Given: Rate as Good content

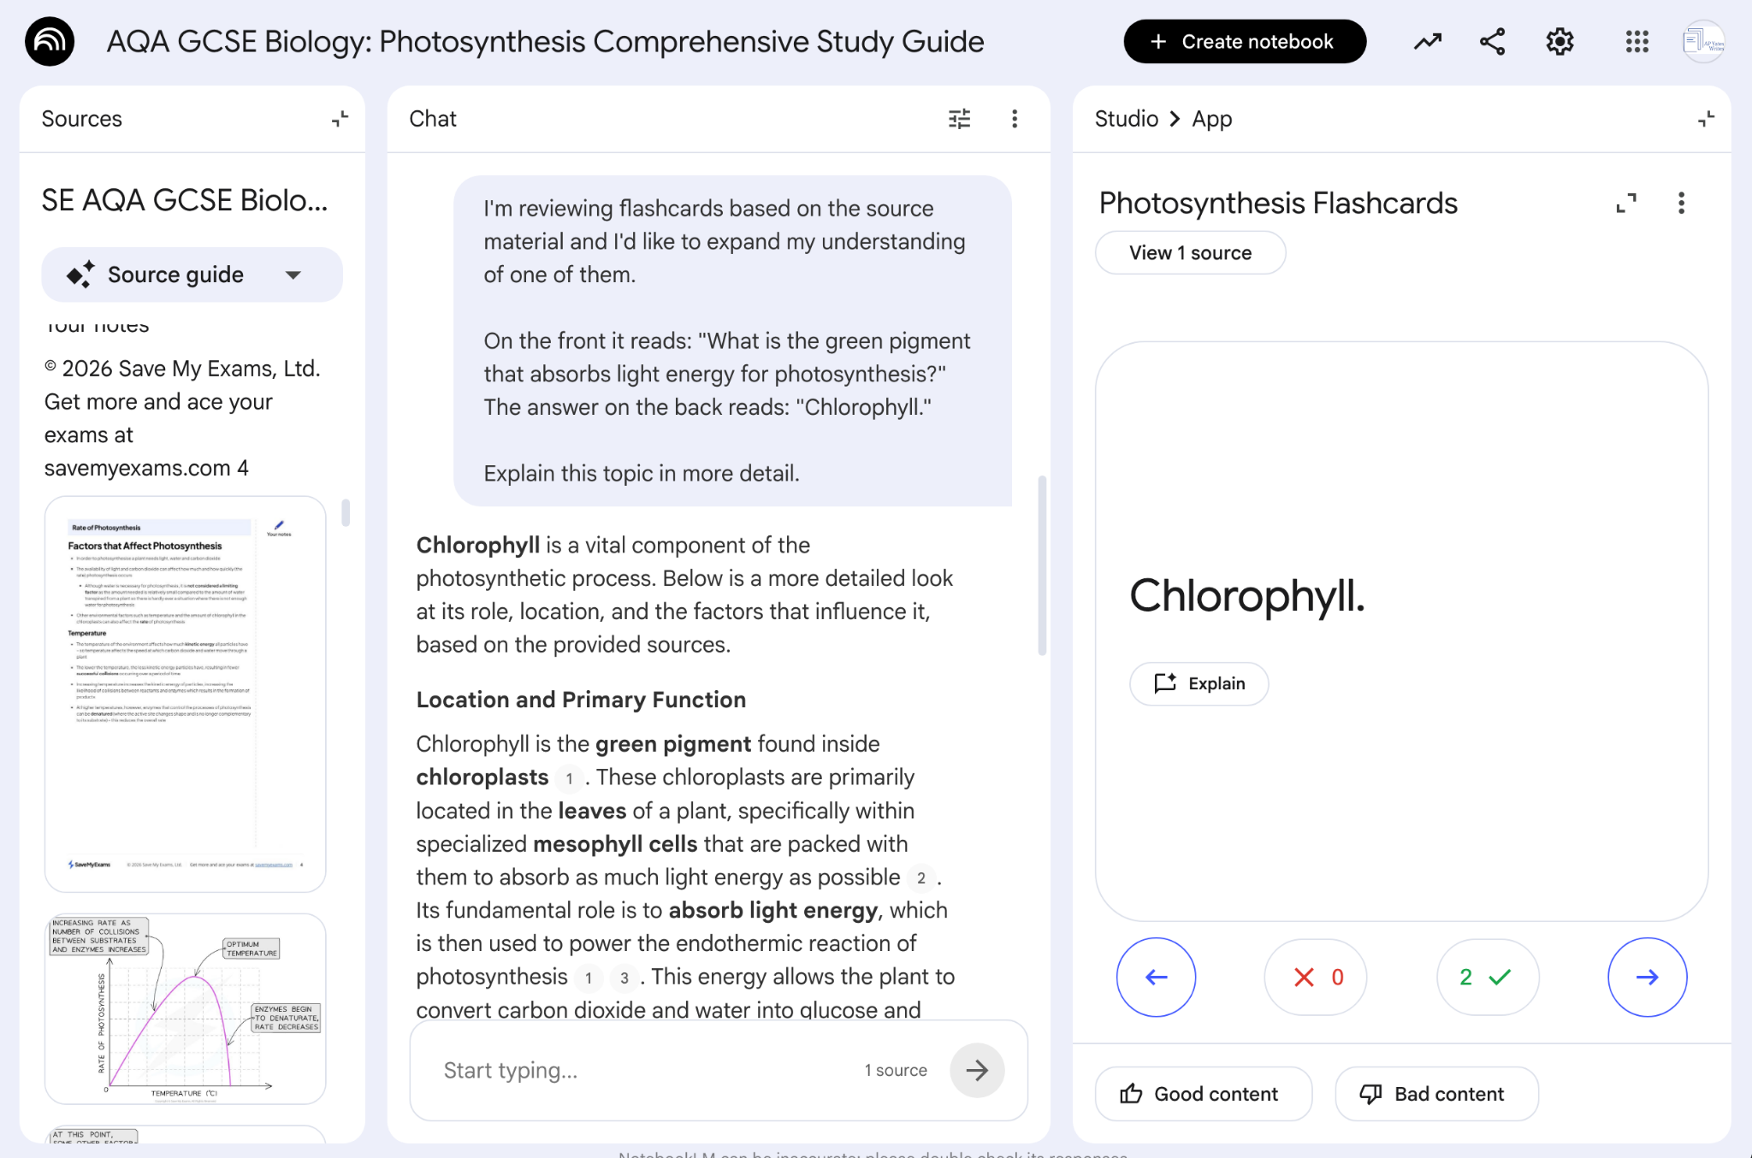Looking at the screenshot, I should [1203, 1094].
